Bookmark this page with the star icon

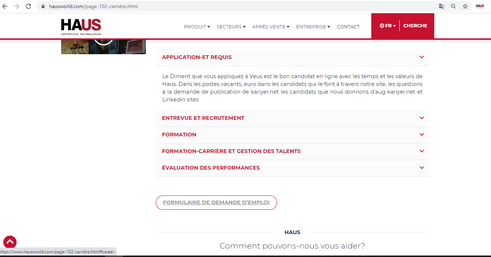pos(465,6)
